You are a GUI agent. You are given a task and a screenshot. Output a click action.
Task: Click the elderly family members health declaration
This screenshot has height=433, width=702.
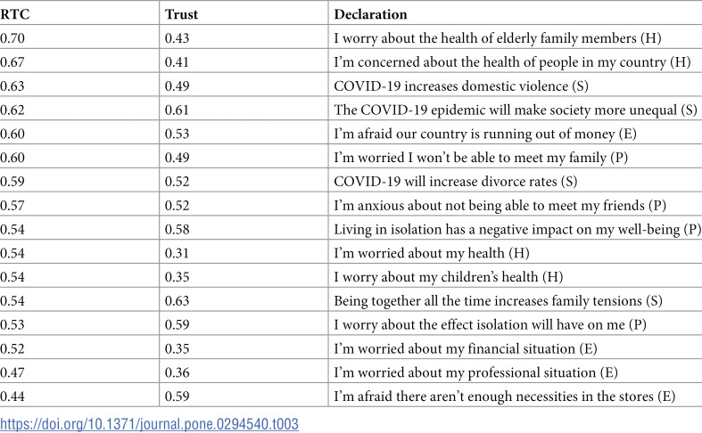point(498,38)
